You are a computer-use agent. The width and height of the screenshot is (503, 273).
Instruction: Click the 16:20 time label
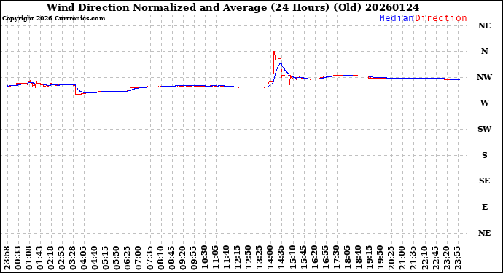(314, 258)
